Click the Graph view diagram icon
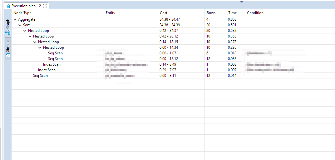This screenshot has height=160, width=335. pyautogui.click(x=8, y=33)
